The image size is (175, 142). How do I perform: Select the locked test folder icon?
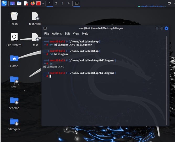(14, 82)
